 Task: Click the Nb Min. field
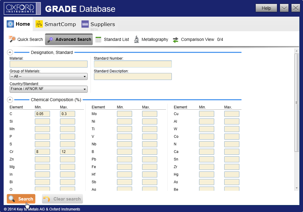pyautogui.click(x=125, y=144)
